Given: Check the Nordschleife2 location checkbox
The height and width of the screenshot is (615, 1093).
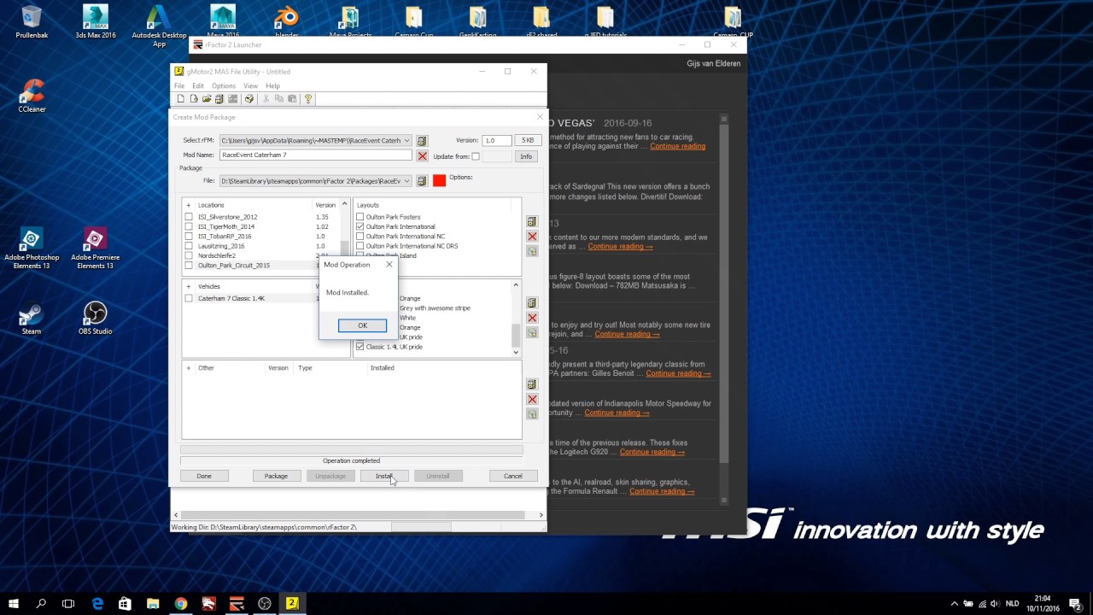Looking at the screenshot, I should click(x=189, y=255).
